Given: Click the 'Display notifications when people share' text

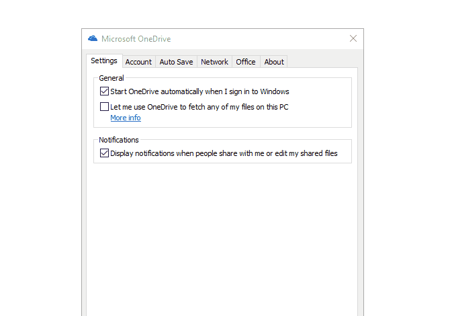Looking at the screenshot, I should (224, 153).
